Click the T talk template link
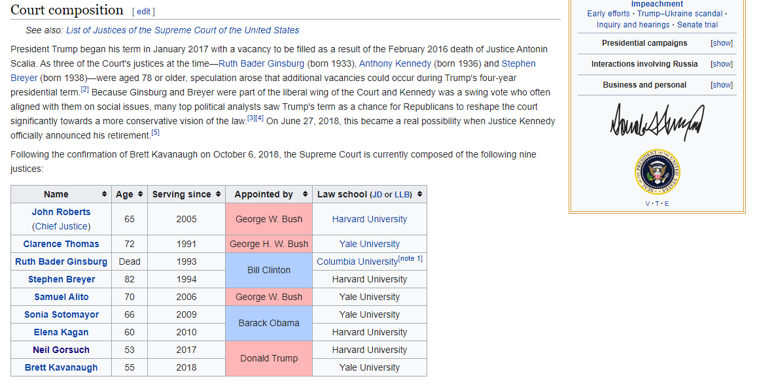The height and width of the screenshot is (385, 757). point(657,203)
